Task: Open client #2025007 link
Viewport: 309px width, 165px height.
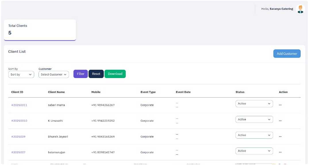Action: [x=18, y=152]
